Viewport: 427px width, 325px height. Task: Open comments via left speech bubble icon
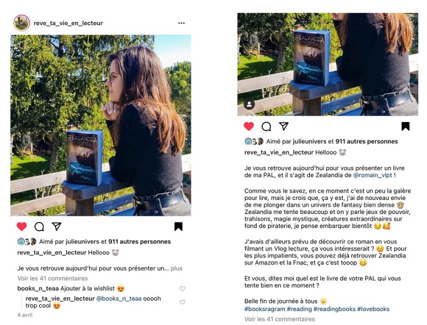[x=39, y=226]
